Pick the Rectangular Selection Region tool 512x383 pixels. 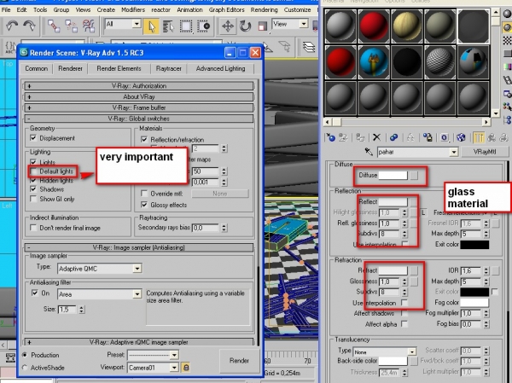point(186,26)
